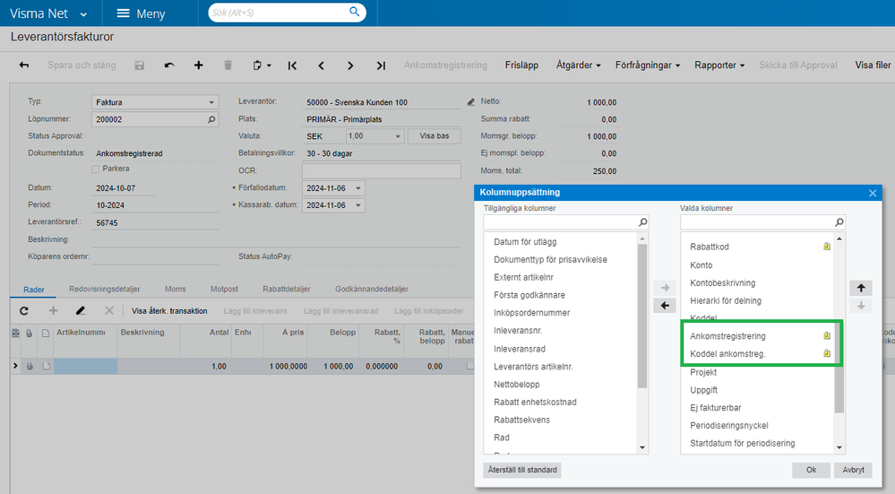Screen dimensions: 895x494
Task: Open the Meny main menu
Action: tap(140, 13)
